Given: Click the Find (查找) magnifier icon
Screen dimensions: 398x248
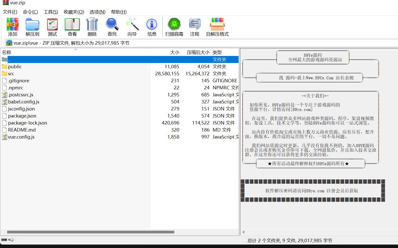Looking at the screenshot, I should pyautogui.click(x=112, y=24).
